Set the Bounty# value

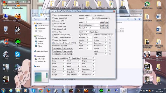107,28
